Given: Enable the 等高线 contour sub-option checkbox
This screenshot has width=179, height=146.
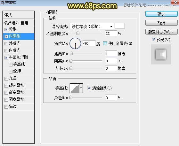Looking at the screenshot, I should coord(11,65).
